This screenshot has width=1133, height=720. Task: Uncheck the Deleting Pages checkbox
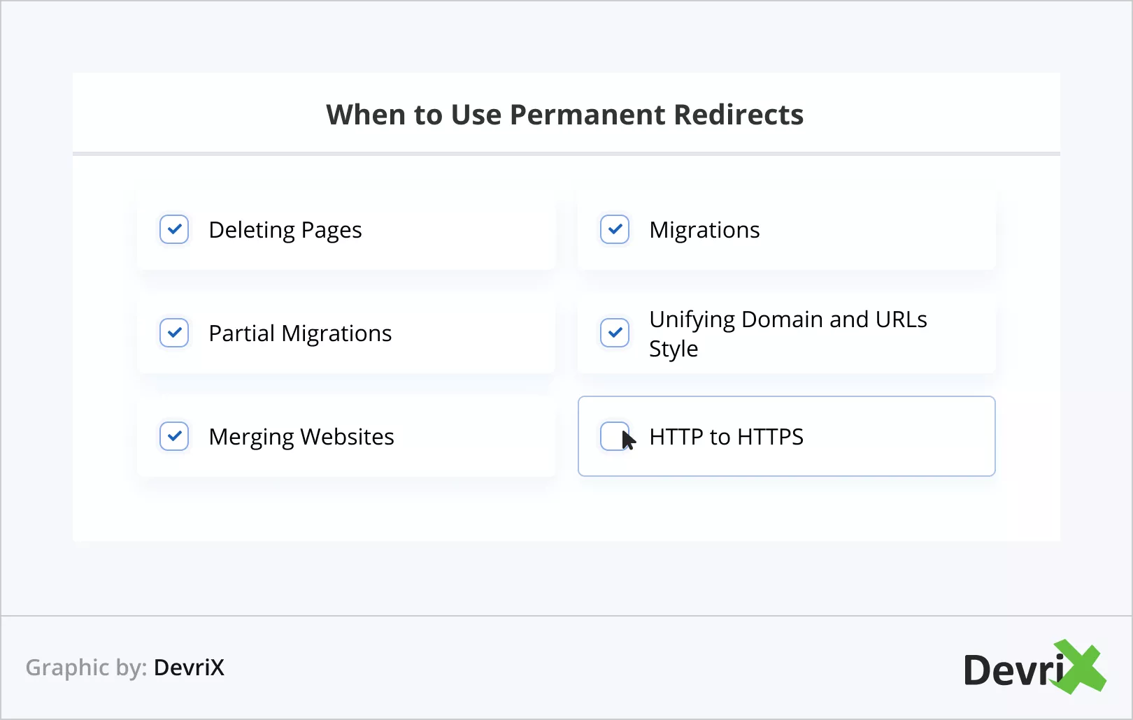point(174,229)
